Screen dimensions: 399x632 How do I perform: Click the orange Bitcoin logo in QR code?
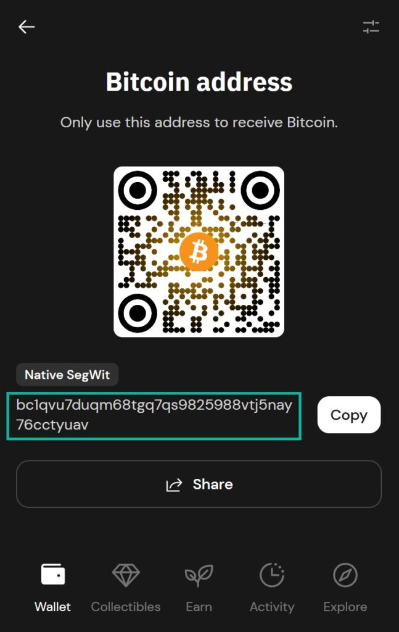(199, 252)
